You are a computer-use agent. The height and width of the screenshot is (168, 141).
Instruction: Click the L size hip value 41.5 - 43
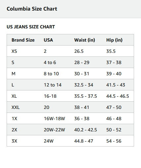(116, 85)
